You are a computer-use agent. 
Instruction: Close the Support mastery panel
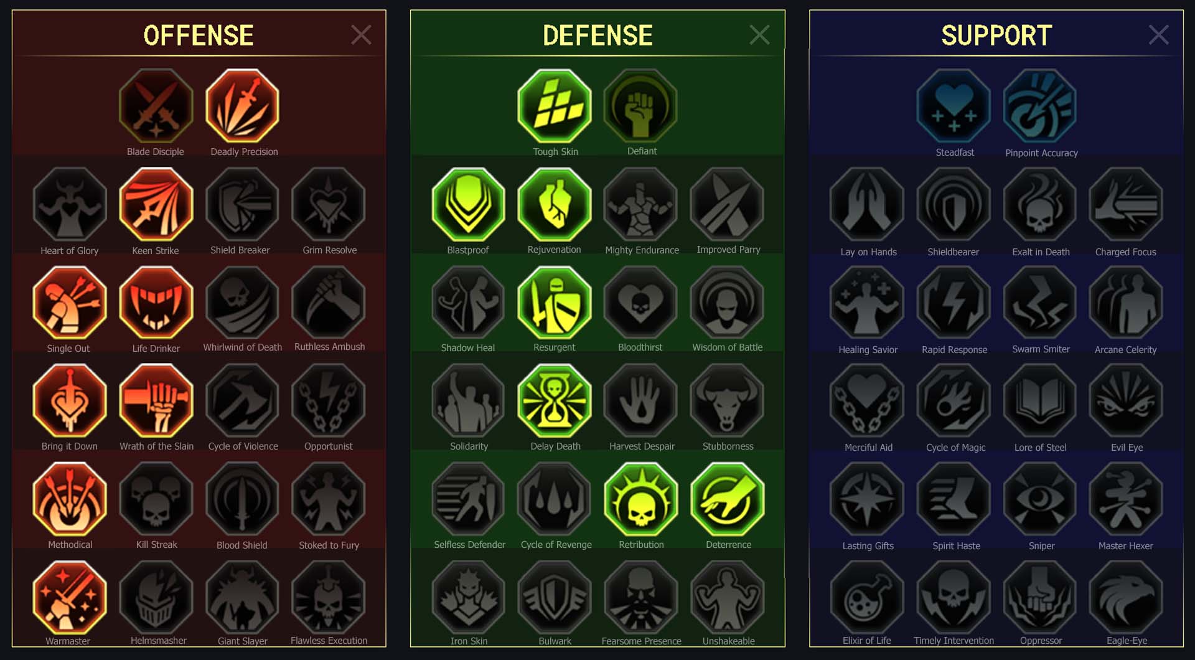(x=1158, y=35)
